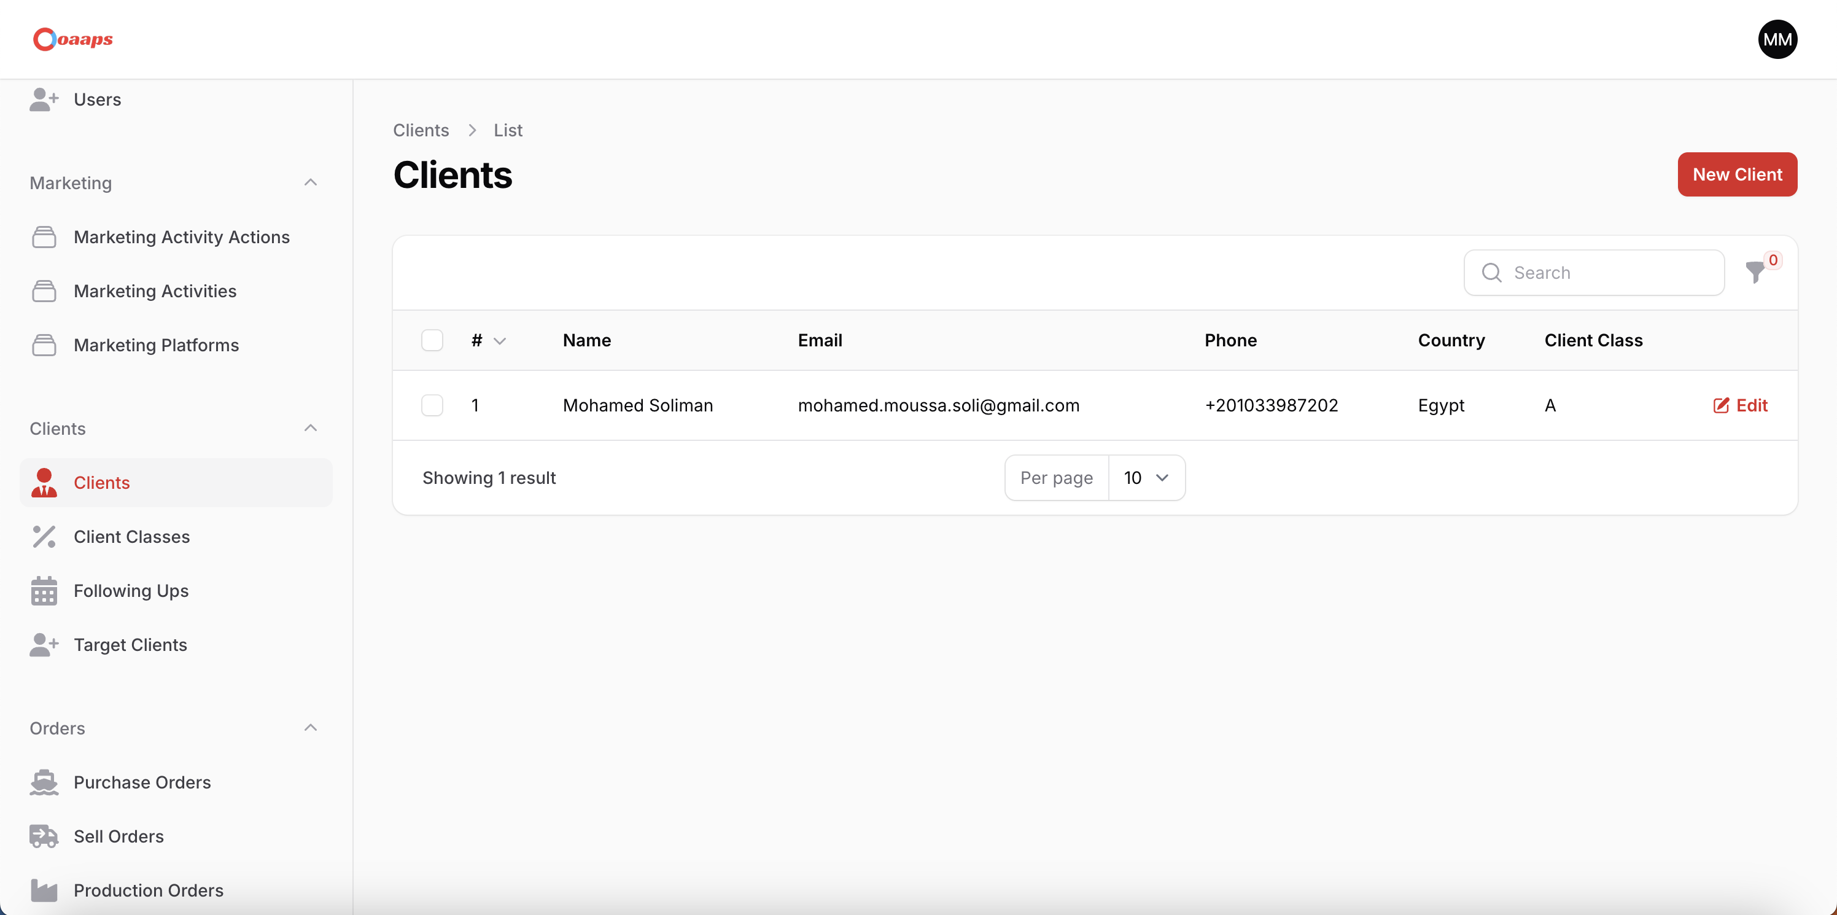Click the Following Ups calendar icon
Viewport: 1837px width, 915px height.
click(x=44, y=591)
